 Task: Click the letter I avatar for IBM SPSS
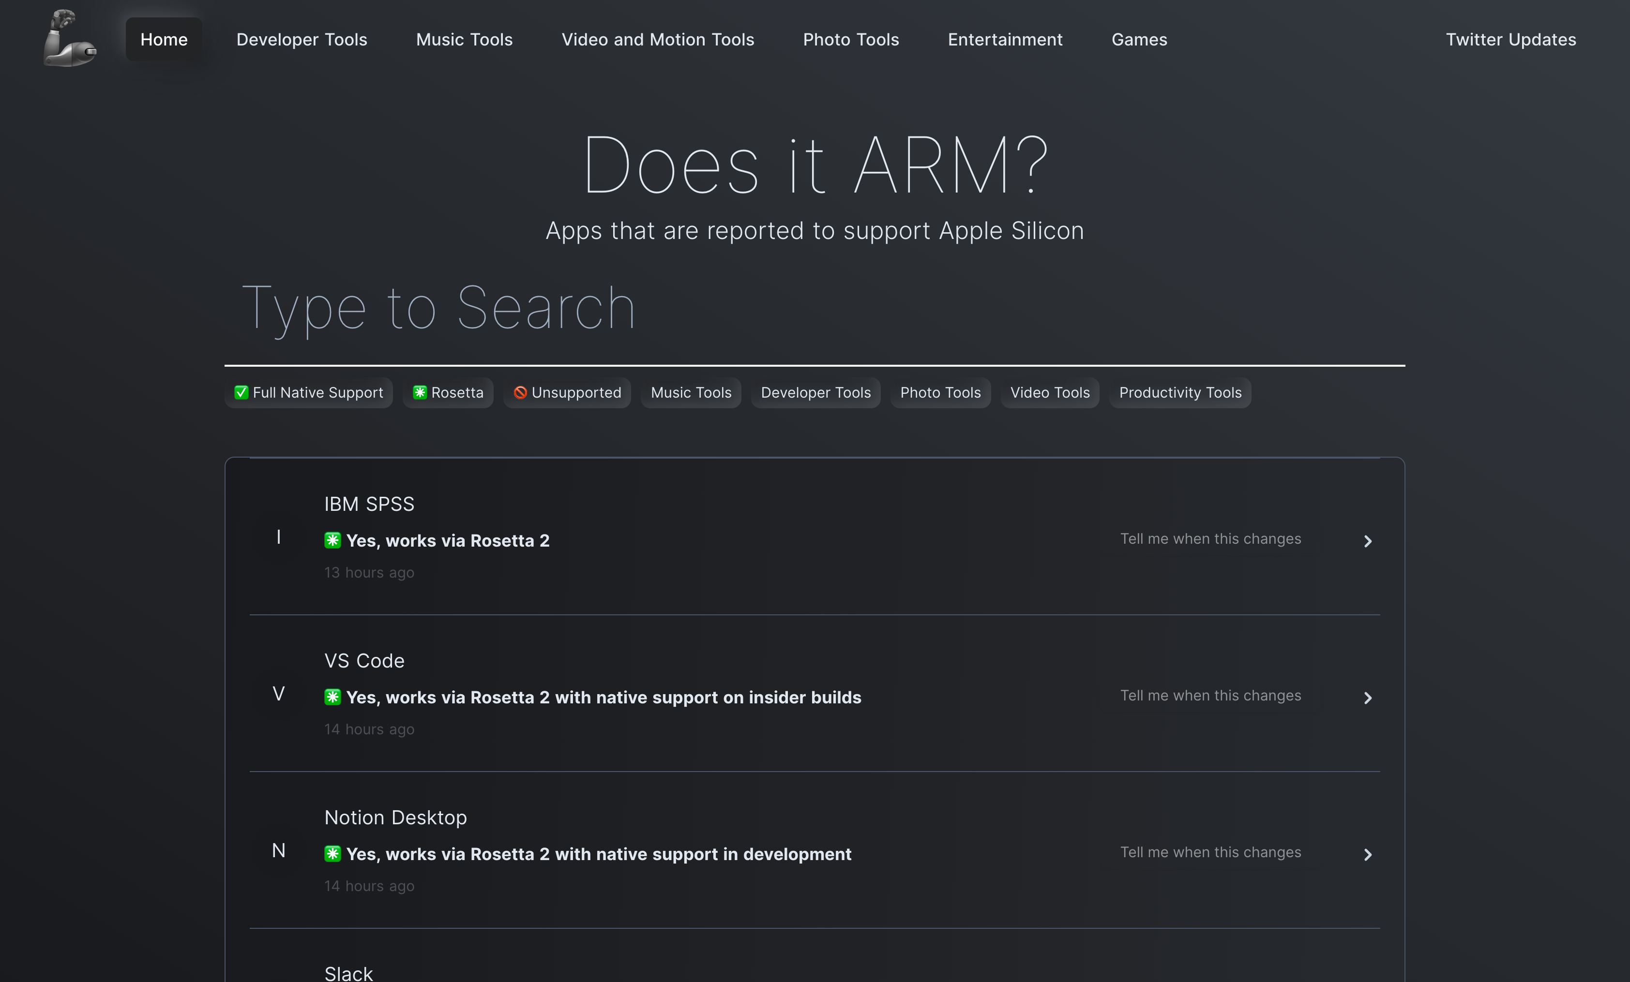point(278,537)
